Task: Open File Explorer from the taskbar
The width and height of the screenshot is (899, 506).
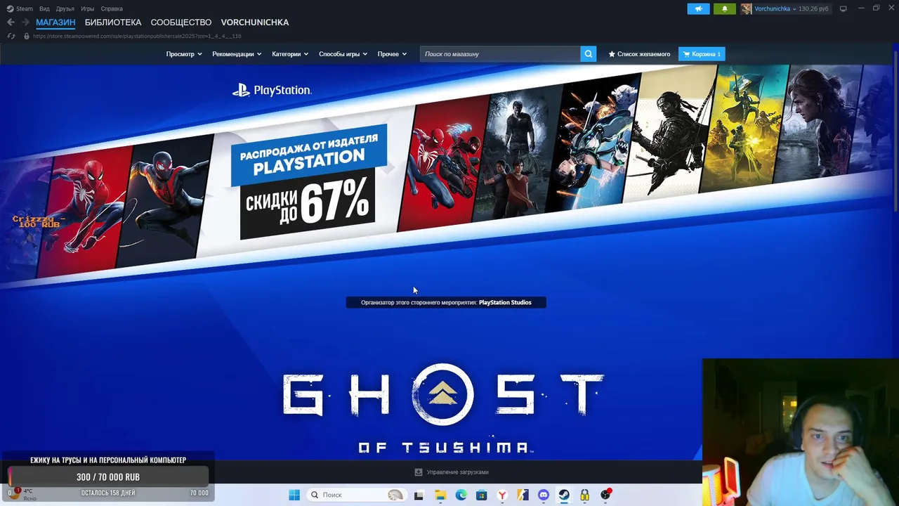Action: coord(440,495)
